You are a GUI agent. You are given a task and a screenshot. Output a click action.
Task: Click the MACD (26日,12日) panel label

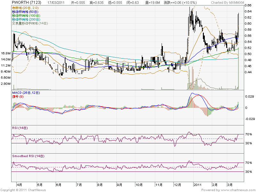pyautogui.click(x=26, y=93)
